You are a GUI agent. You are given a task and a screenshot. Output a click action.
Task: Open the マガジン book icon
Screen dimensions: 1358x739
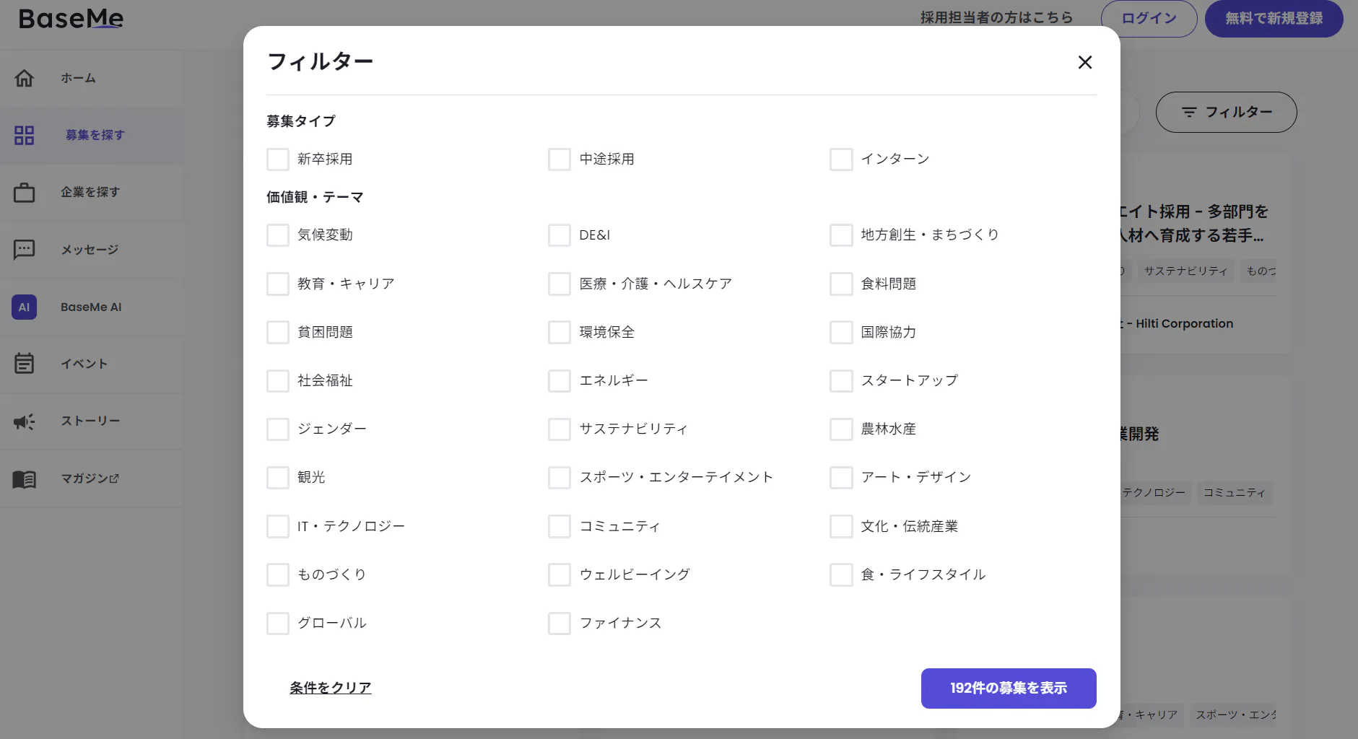[25, 478]
